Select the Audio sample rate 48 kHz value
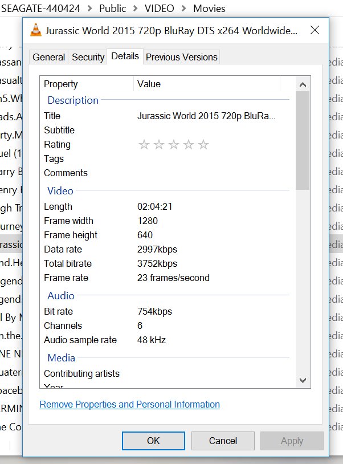 coord(152,340)
